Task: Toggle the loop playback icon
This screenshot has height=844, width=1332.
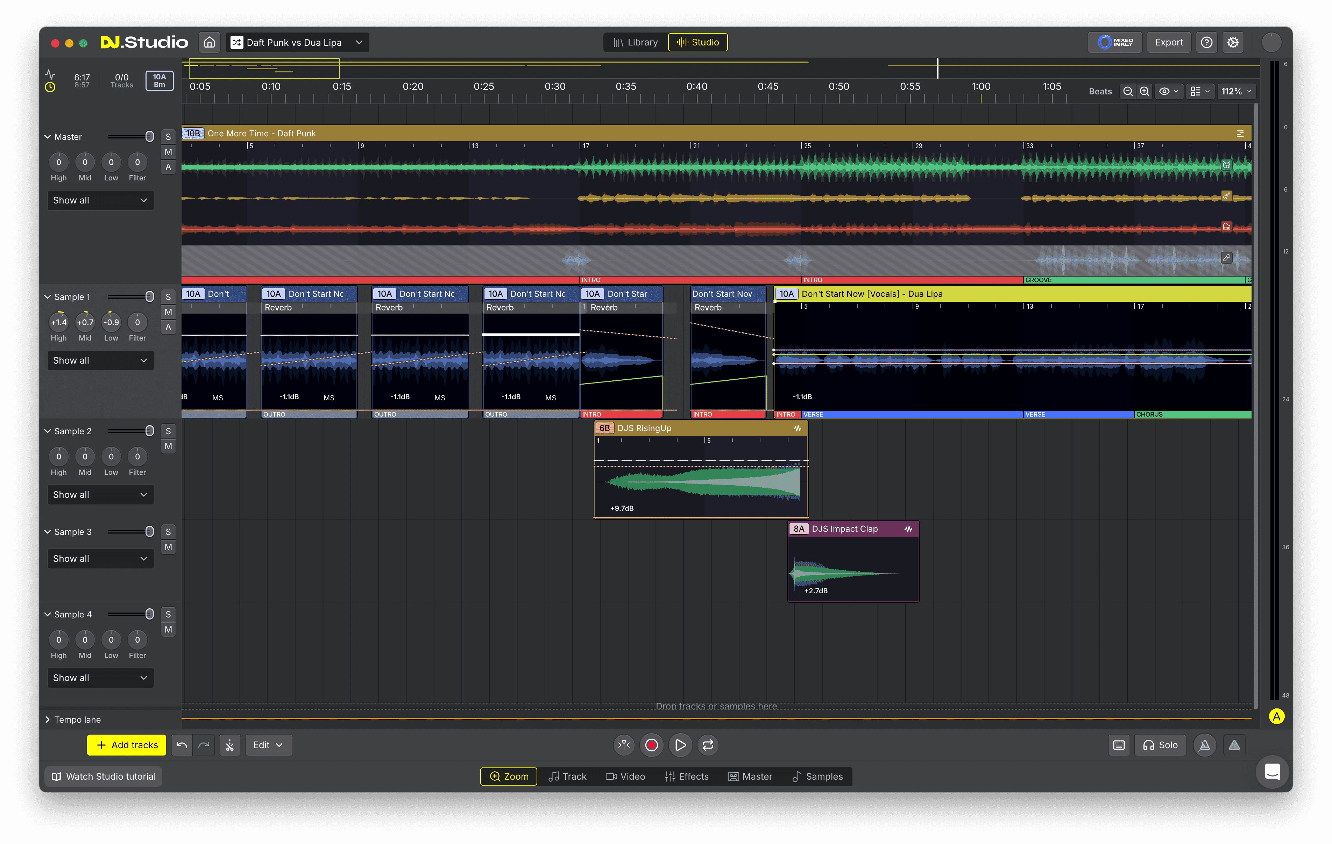Action: point(708,745)
